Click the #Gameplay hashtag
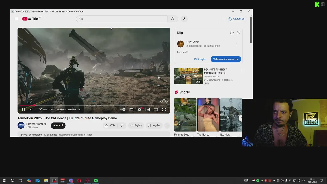Image resolution: width=327 pixels, height=184 pixels. pos(77,135)
